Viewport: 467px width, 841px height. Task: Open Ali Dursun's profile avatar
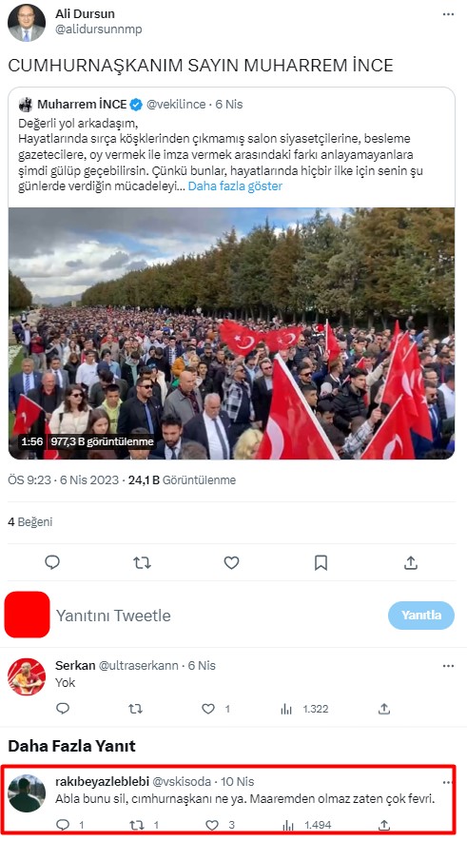click(27, 23)
